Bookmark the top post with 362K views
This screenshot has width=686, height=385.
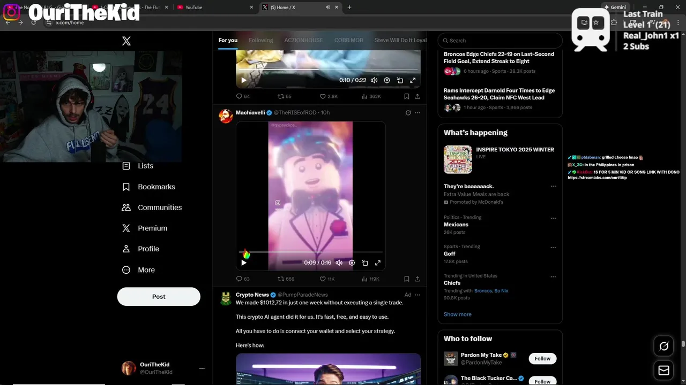pyautogui.click(x=407, y=96)
